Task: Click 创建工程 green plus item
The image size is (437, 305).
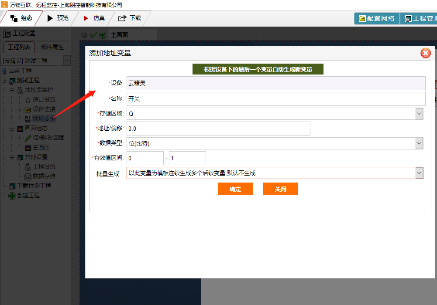Action: [x=28, y=195]
